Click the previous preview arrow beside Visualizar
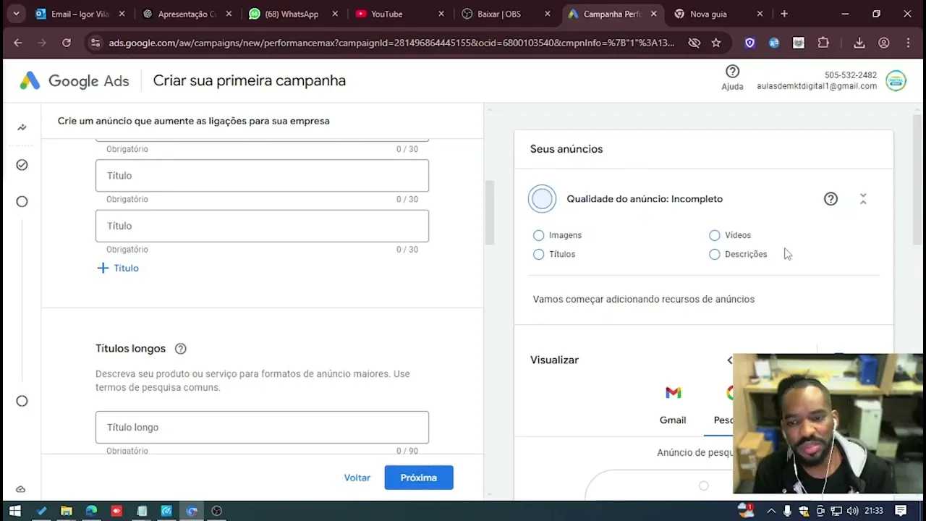 (729, 360)
